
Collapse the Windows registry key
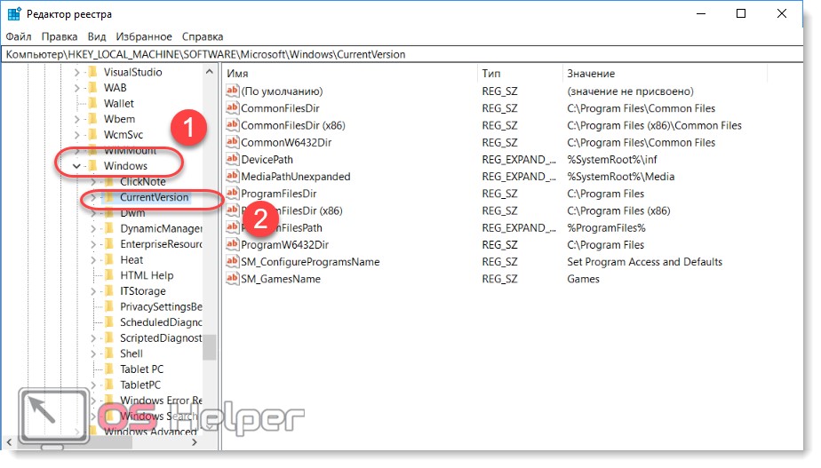click(76, 166)
